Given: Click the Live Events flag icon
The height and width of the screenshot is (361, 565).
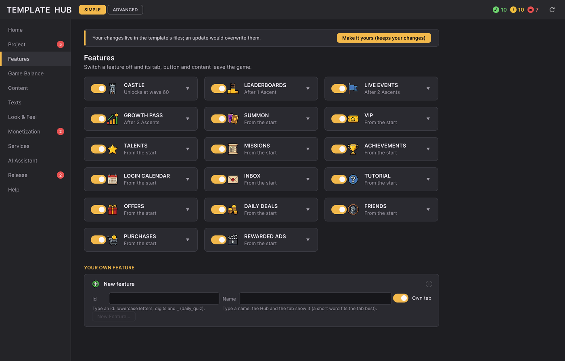Looking at the screenshot, I should tap(353, 88).
